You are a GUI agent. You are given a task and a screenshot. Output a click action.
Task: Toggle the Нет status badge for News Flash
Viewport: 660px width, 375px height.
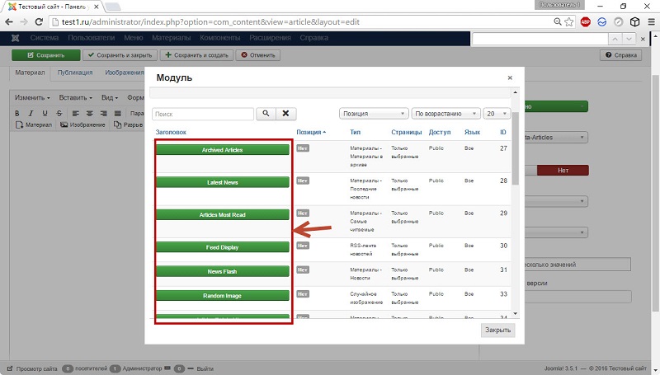pyautogui.click(x=303, y=270)
